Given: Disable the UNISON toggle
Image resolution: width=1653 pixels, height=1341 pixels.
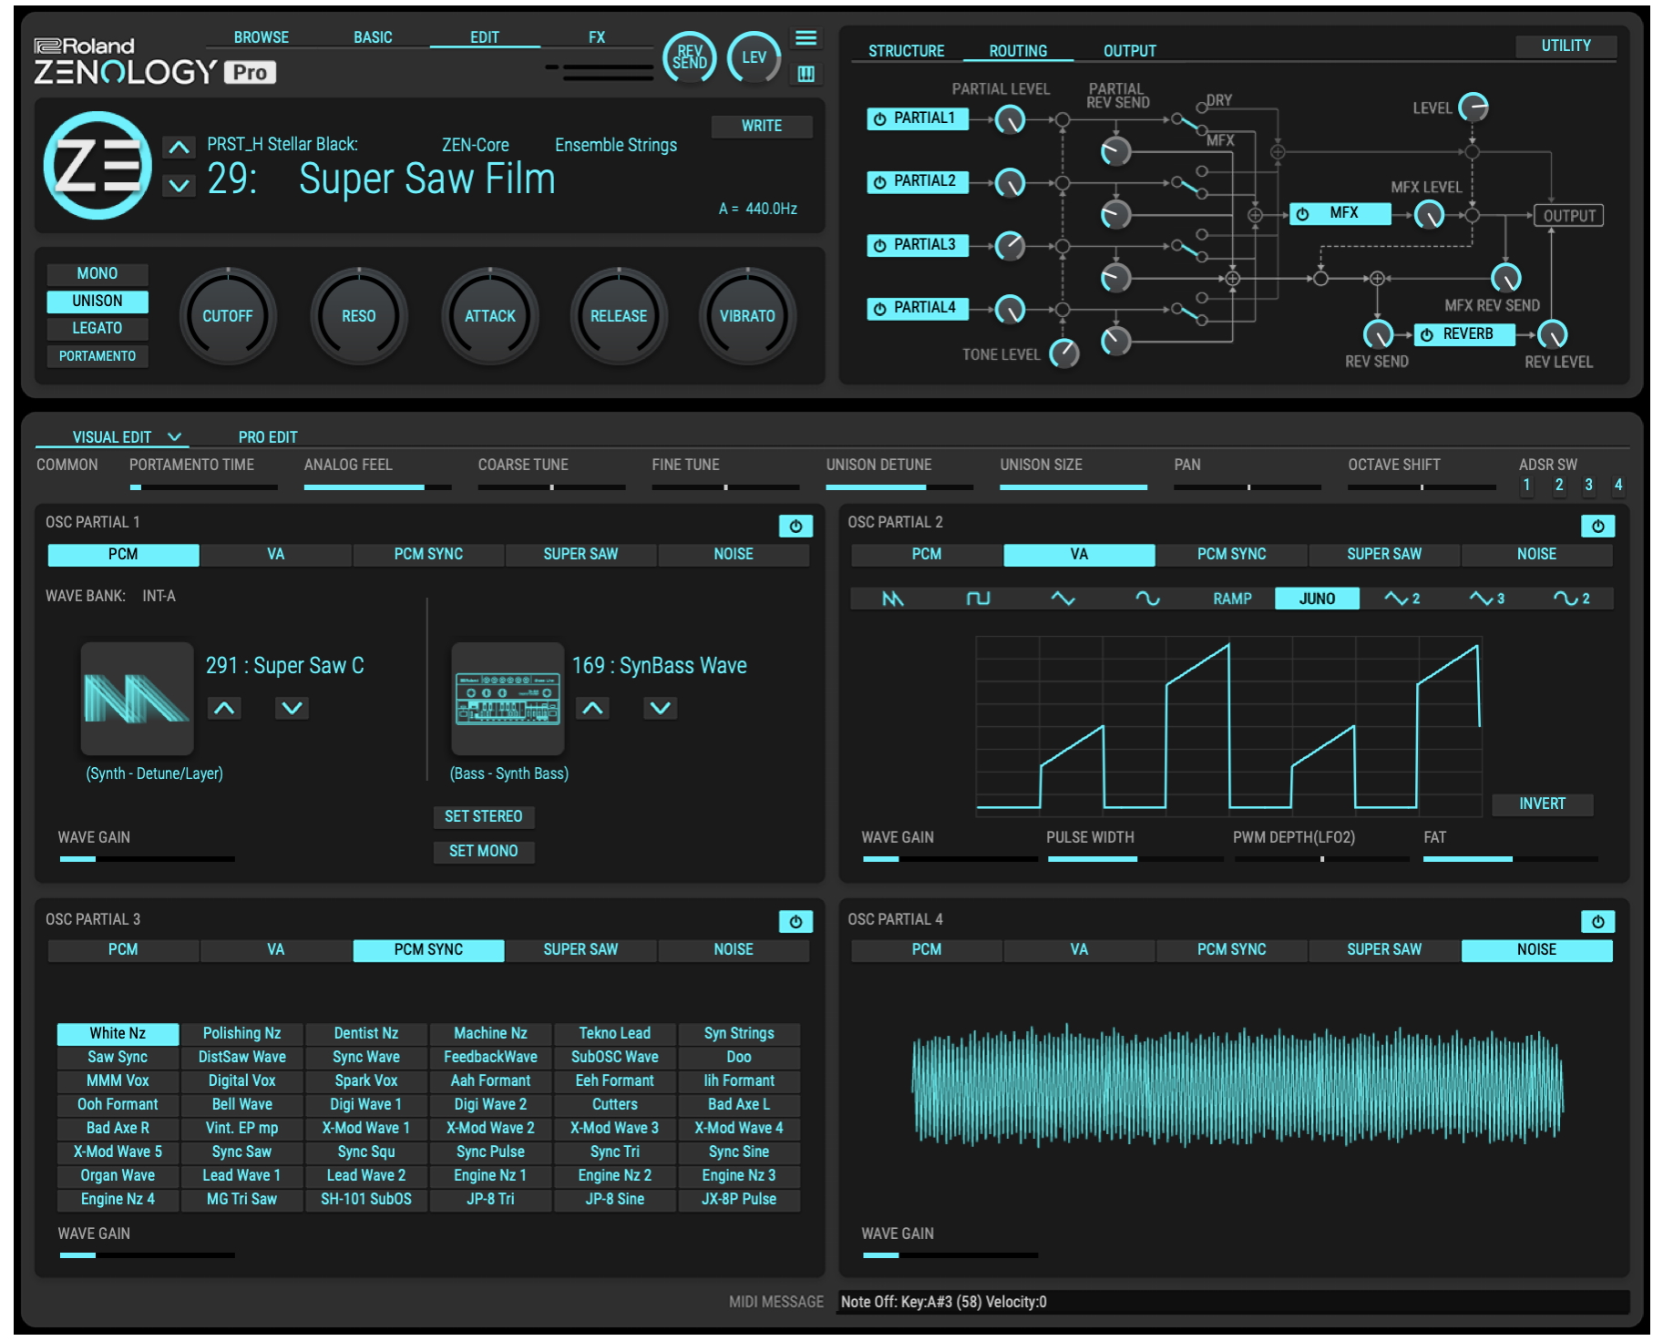Looking at the screenshot, I should pos(98,301).
